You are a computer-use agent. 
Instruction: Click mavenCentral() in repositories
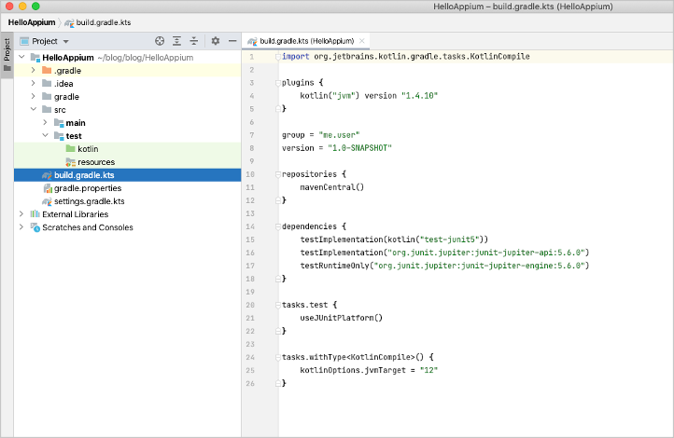click(x=331, y=187)
